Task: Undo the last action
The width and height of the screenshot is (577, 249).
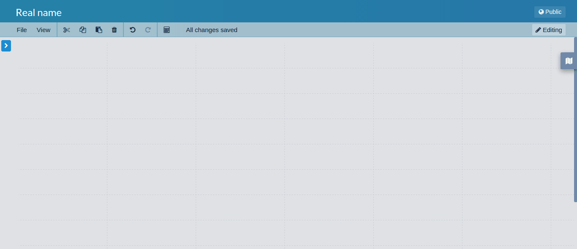Action: (132, 30)
